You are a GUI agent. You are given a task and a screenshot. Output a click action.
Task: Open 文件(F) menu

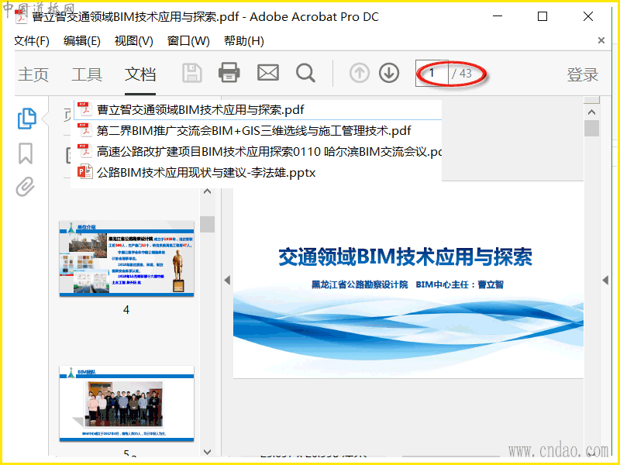coord(32,41)
